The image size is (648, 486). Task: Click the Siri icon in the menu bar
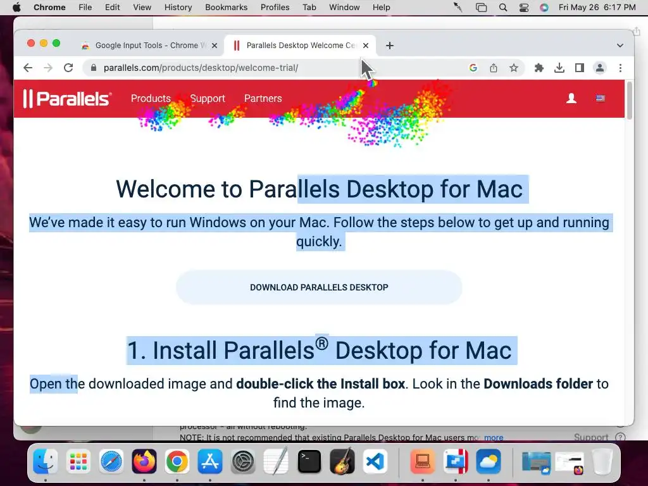coord(544,8)
